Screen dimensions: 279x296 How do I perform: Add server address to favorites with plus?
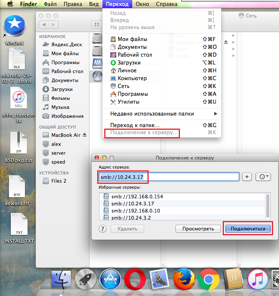click(x=247, y=177)
